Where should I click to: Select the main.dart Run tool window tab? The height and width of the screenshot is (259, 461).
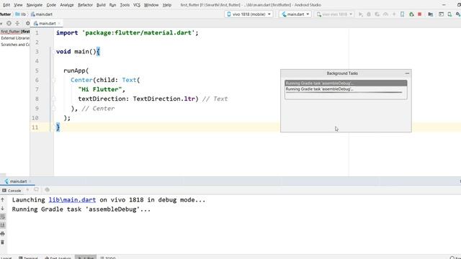17,181
